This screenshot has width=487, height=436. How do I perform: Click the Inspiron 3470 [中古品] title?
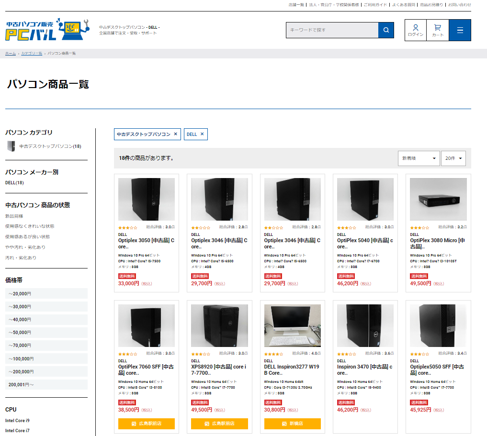tap(365, 370)
